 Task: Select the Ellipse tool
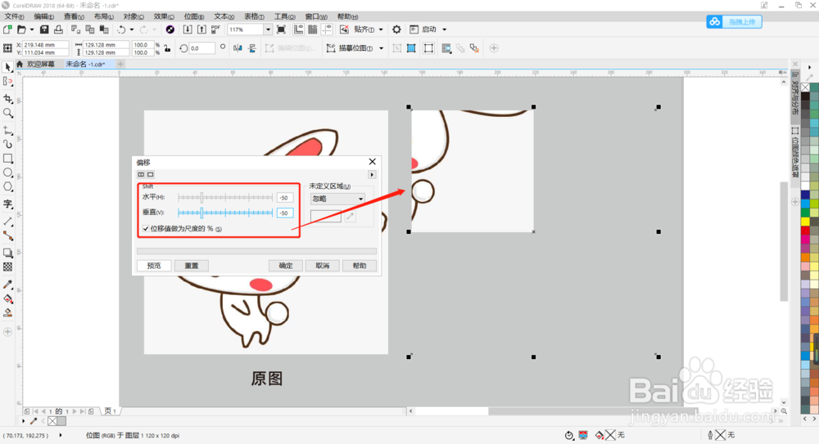coord(8,173)
